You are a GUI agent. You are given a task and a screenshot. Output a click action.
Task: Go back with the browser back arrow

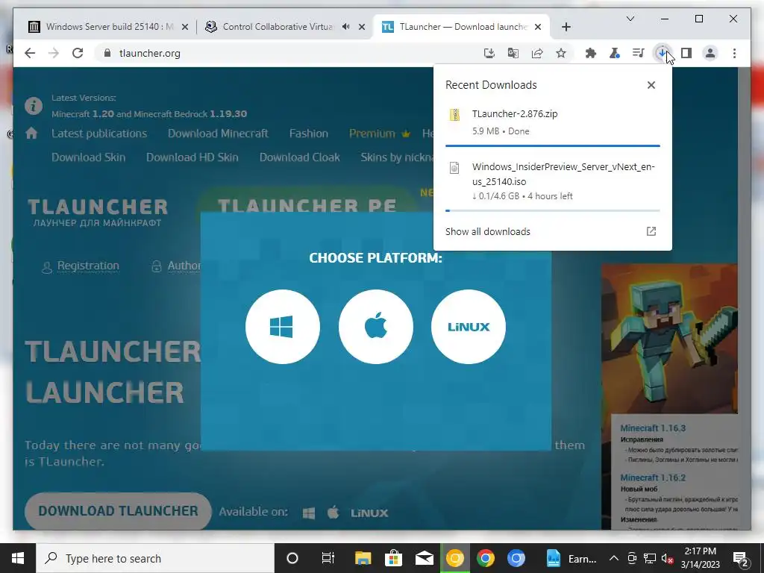30,53
